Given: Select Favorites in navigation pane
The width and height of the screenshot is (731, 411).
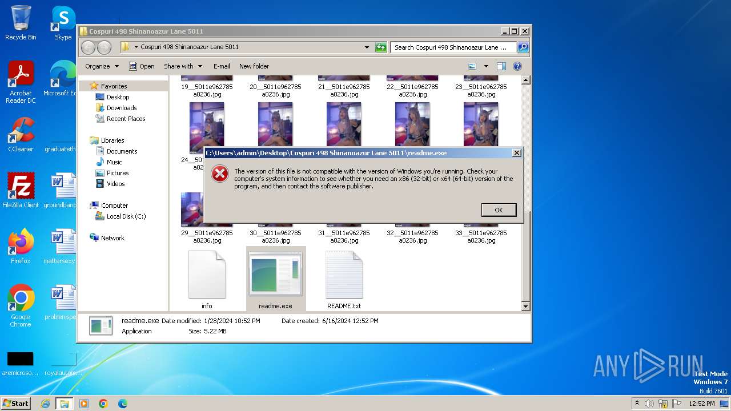Looking at the screenshot, I should pyautogui.click(x=114, y=86).
